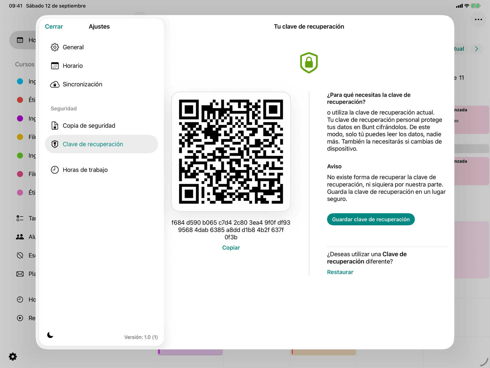Select the yellow course dot in the sidebar
The height and width of the screenshot is (368, 490).
pyautogui.click(x=20, y=137)
